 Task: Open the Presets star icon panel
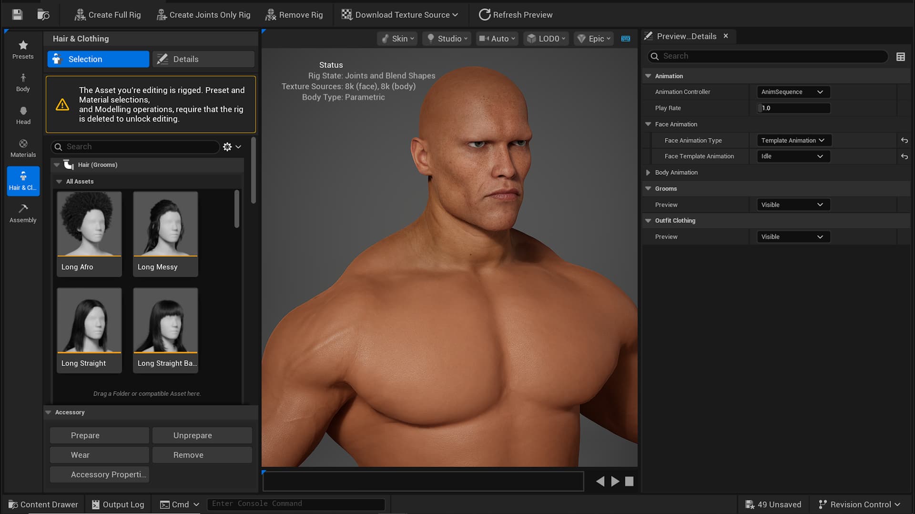[23, 50]
